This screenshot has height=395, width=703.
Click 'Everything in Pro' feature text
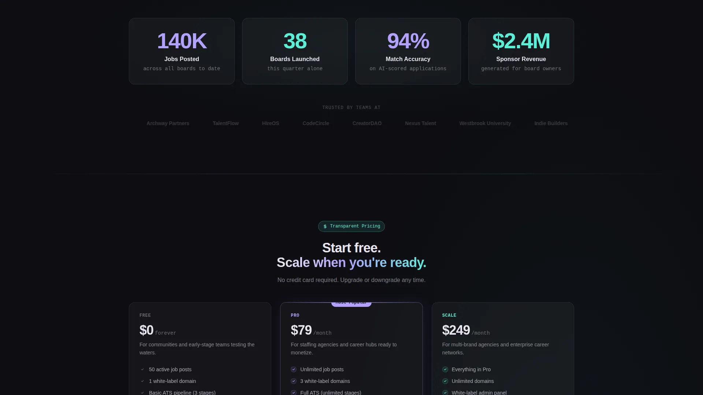471,369
